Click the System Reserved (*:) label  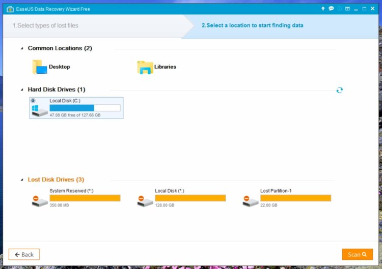click(71, 191)
